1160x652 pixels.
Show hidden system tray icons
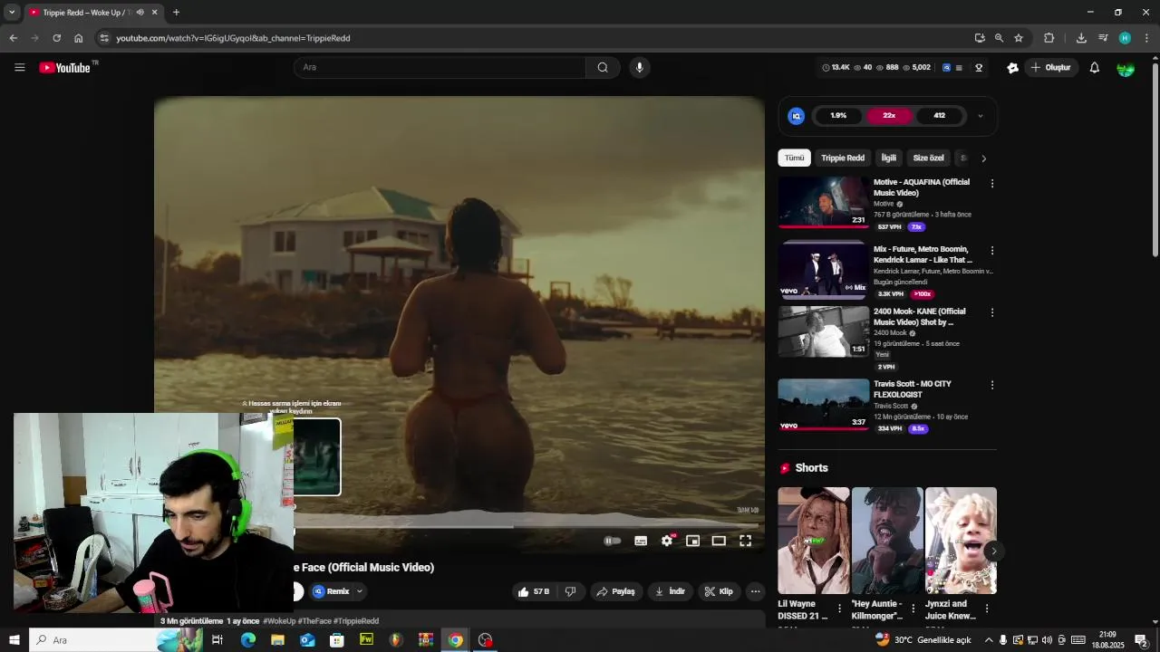(989, 640)
